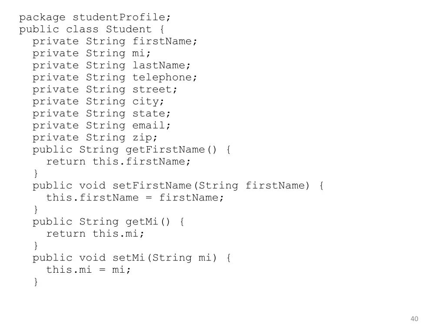
Task: Click the private String zip declaration
Action: click(x=95, y=138)
